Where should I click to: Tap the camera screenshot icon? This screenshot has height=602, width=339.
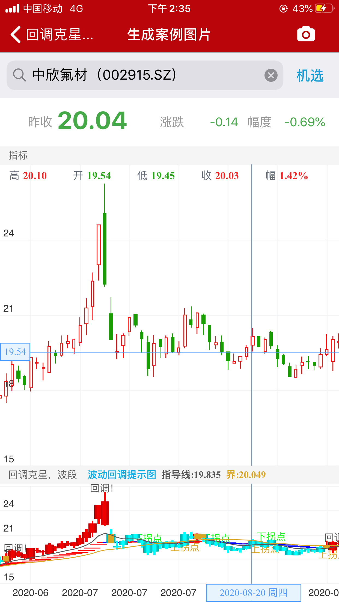306,34
